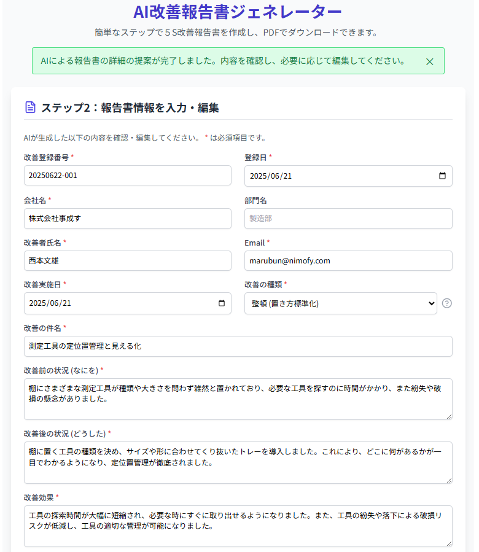Open the calendar picker for 改善実施日

pyautogui.click(x=222, y=303)
